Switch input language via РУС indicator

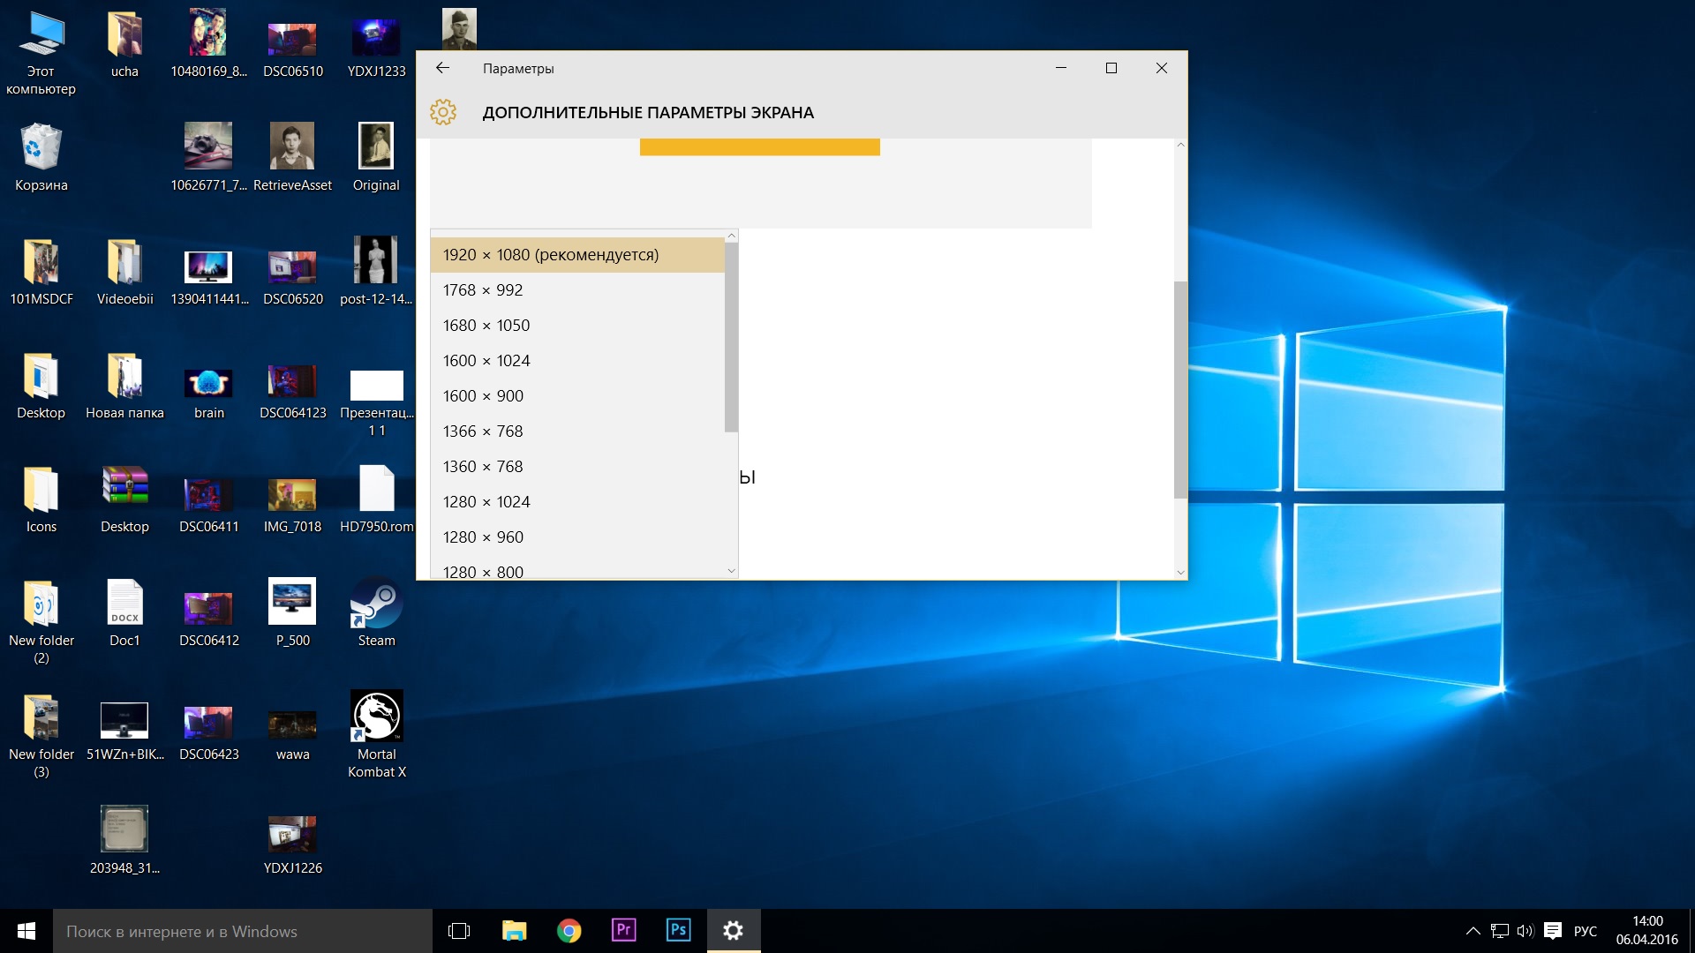tap(1586, 931)
